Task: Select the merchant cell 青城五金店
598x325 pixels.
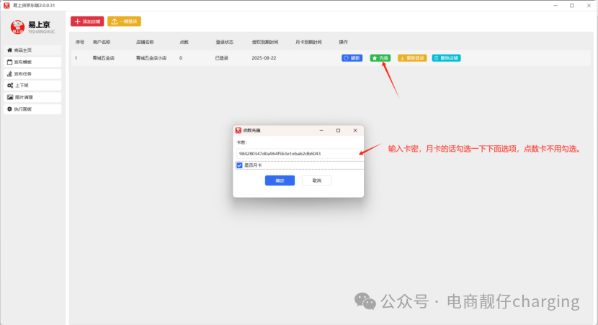Action: coord(103,58)
